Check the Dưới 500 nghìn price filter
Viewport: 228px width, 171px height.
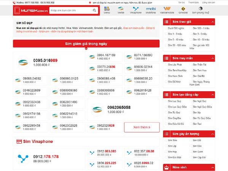[x=166, y=28]
